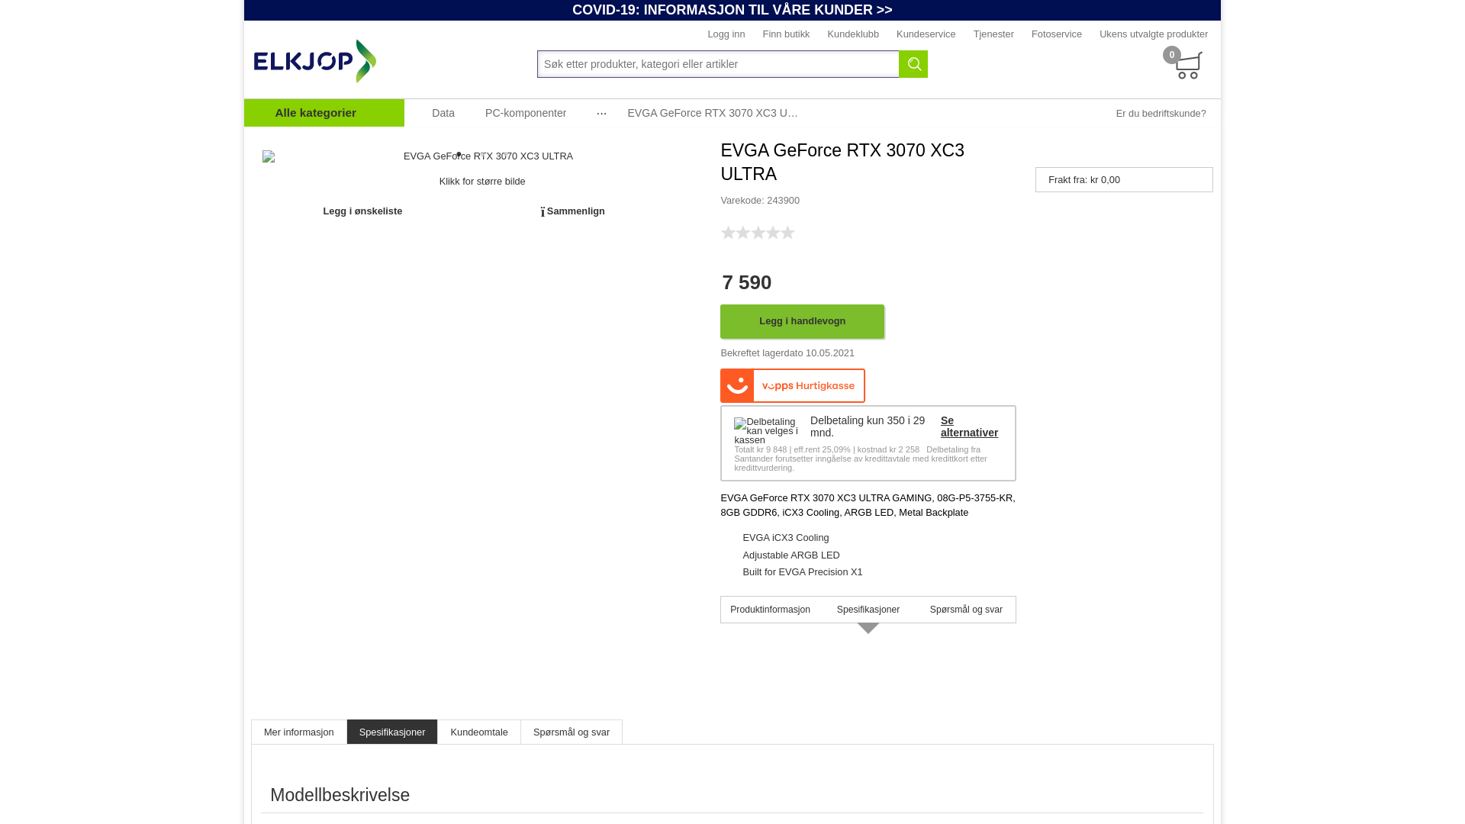Pay with Vipps Hurtigkasse
Image resolution: width=1465 pixels, height=824 pixels.
point(793,386)
